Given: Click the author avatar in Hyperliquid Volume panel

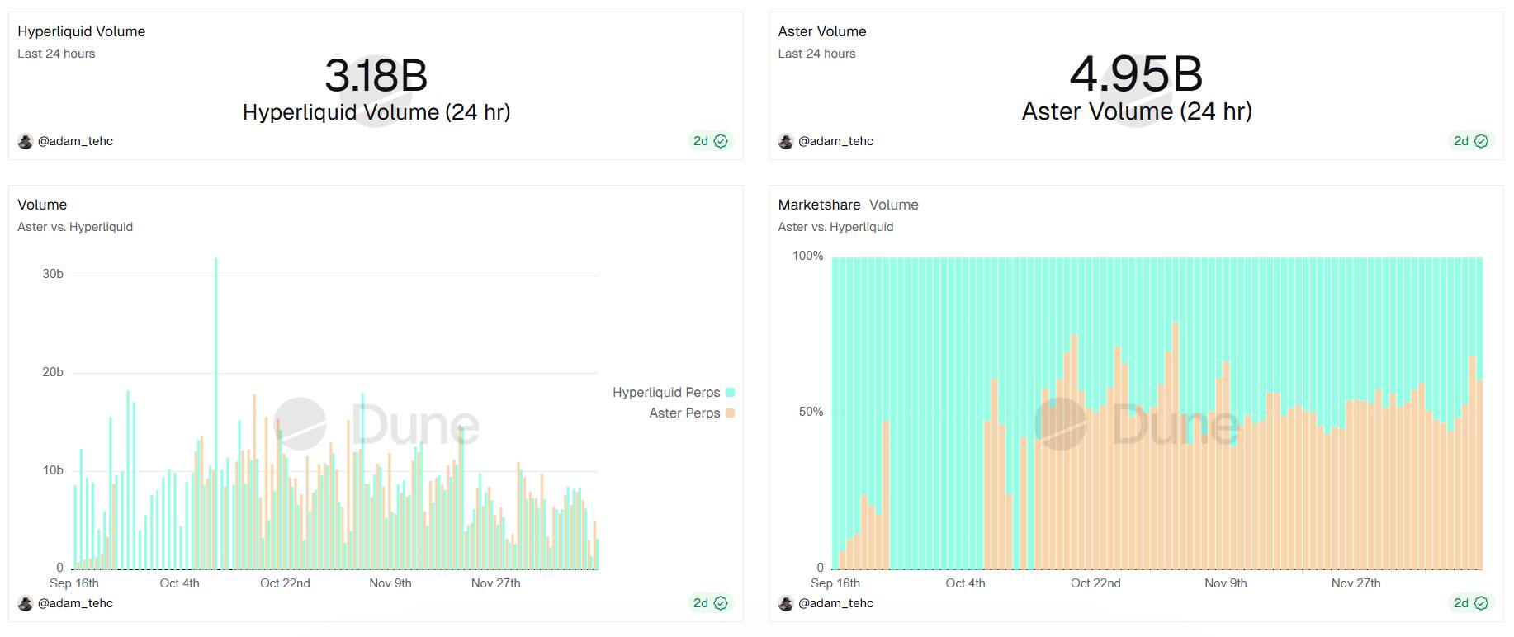Looking at the screenshot, I should [26, 141].
